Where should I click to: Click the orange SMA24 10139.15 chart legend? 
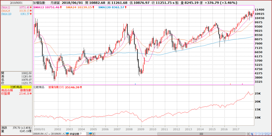[80, 7]
